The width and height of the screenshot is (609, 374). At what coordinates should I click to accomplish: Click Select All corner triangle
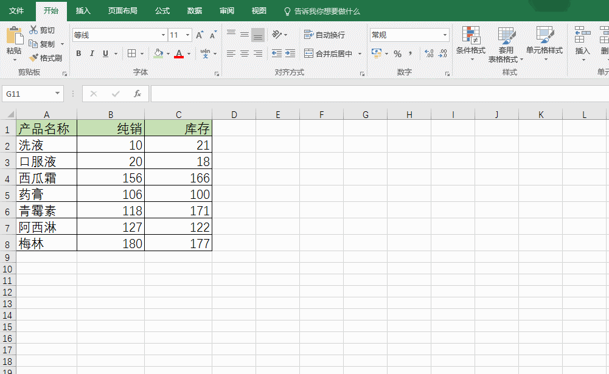tap(10, 114)
